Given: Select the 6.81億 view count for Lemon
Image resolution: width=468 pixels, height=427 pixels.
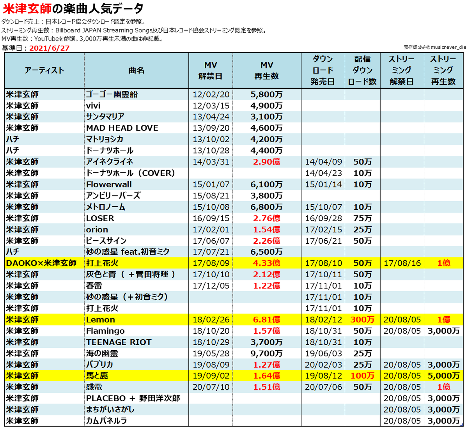Looking at the screenshot, I should tap(265, 319).
